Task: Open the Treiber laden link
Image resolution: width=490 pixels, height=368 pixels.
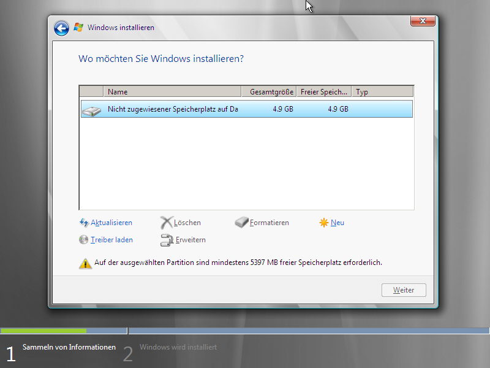Action: click(x=111, y=240)
